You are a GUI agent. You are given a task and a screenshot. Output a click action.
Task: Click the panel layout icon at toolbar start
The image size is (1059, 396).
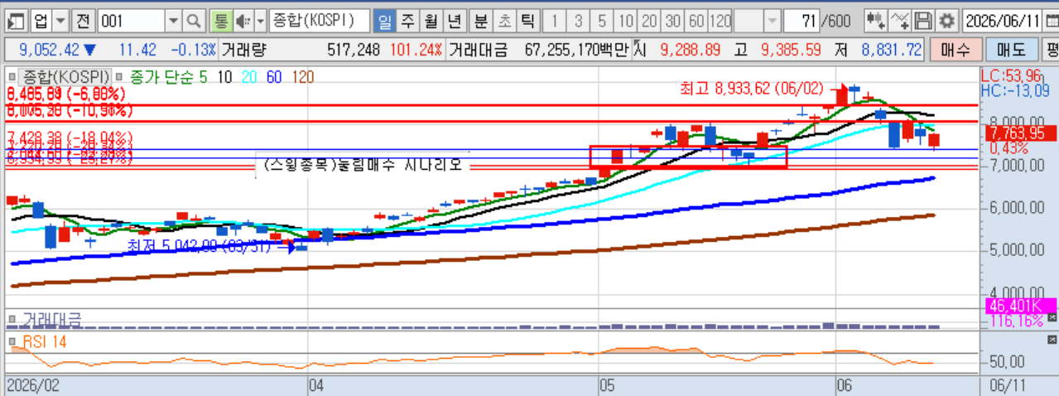[x=16, y=20]
